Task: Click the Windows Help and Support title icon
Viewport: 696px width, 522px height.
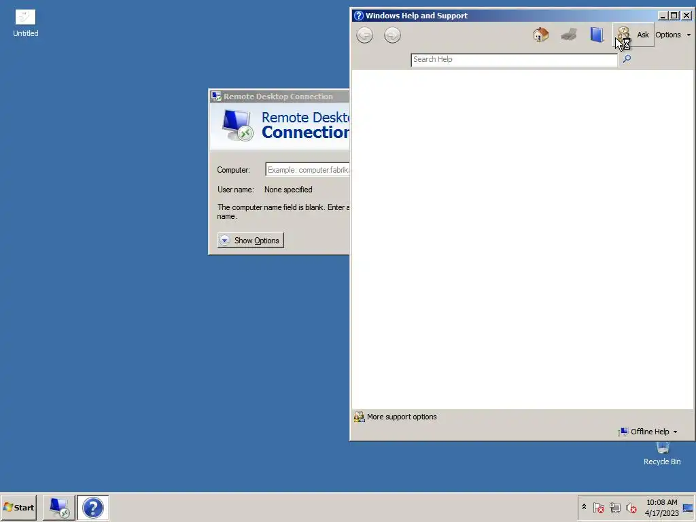Action: [x=359, y=16]
